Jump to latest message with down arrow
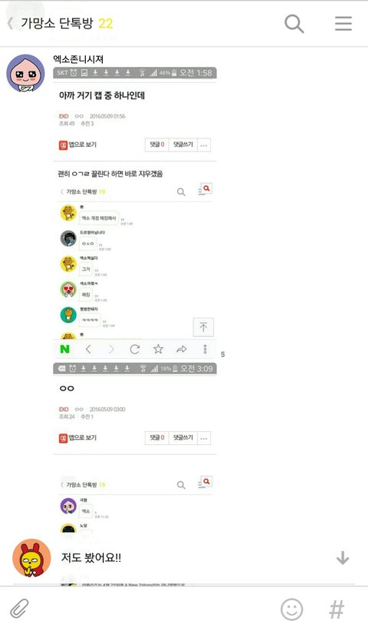This screenshot has width=368, height=631. point(343,558)
